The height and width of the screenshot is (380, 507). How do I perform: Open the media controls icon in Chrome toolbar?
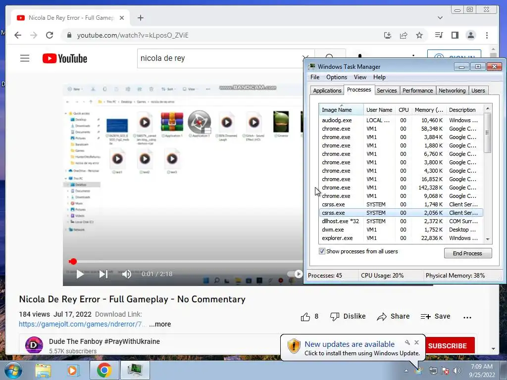coord(439,35)
